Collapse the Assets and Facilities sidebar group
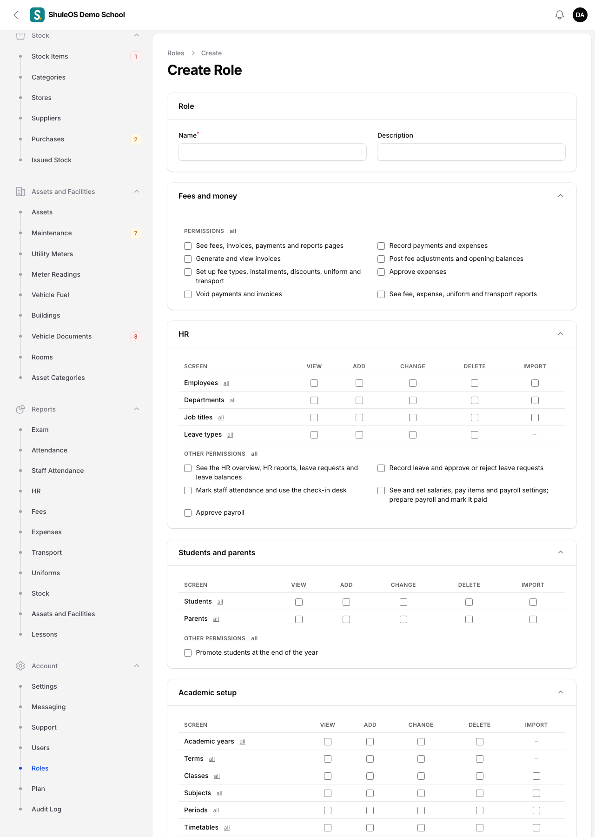595x837 pixels. [x=137, y=192]
